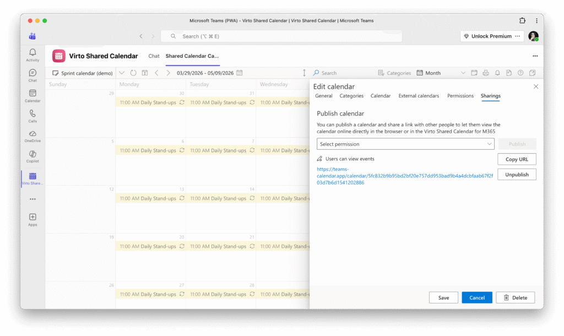The height and width of the screenshot is (336, 564).
Task: Open the PWA vertical dots menu
Action: [536, 20]
